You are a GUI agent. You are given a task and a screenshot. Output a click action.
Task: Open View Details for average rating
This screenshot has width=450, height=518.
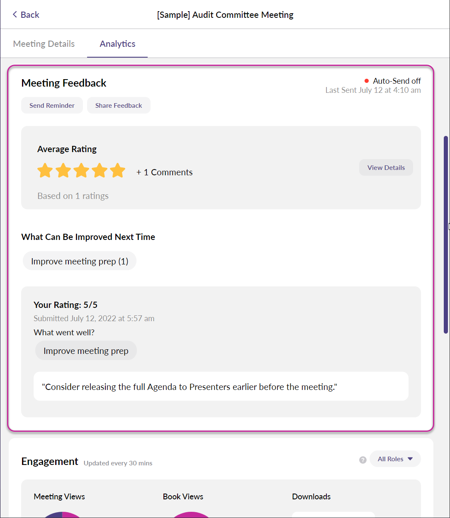(386, 167)
